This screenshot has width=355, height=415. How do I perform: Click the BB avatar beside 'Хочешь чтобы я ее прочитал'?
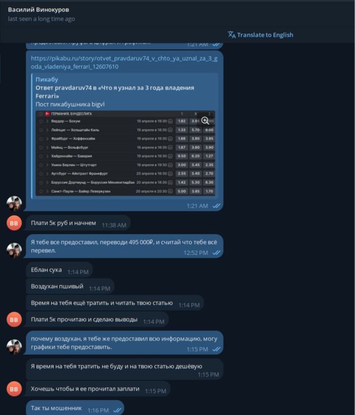[x=14, y=389]
